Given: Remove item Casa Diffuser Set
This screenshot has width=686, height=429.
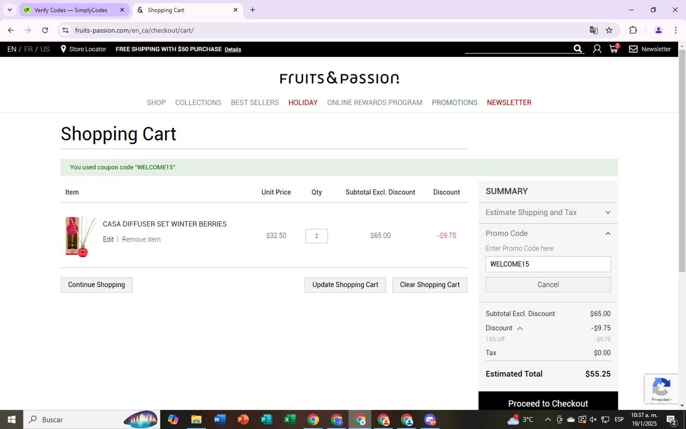Looking at the screenshot, I should [141, 240].
